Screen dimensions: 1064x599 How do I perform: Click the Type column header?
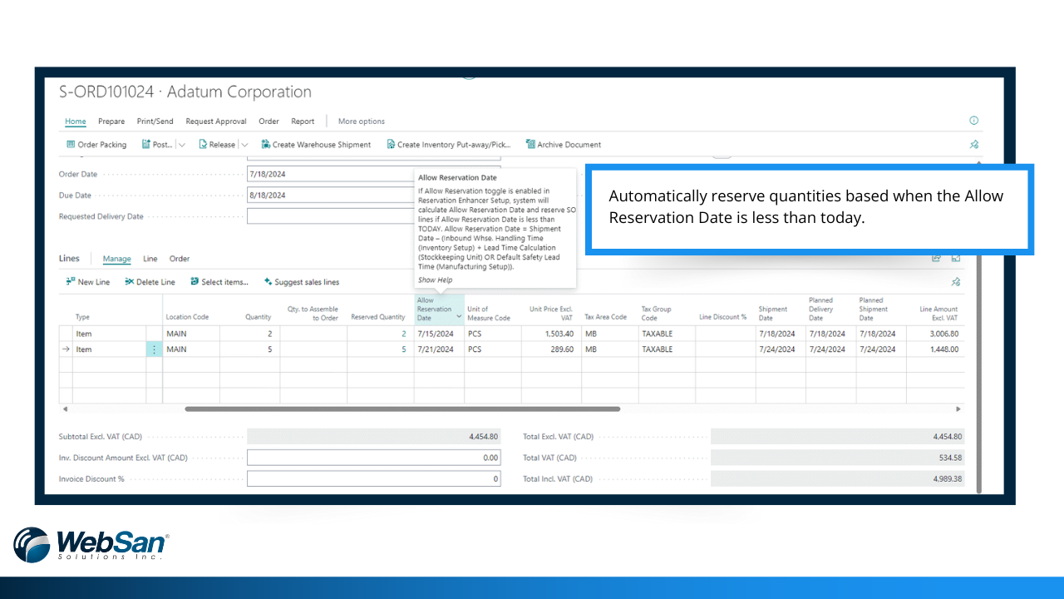tap(82, 317)
